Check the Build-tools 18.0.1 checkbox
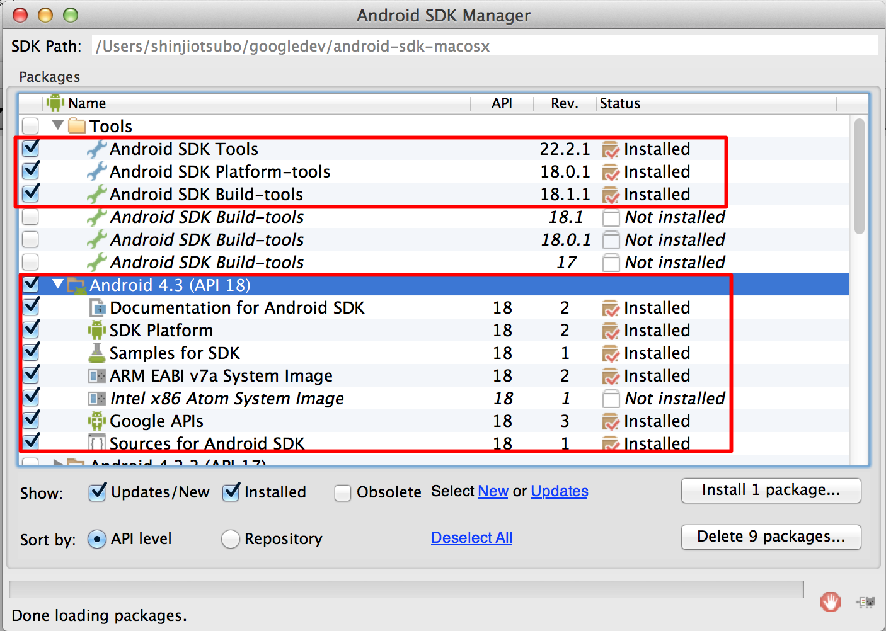886x631 pixels. (30, 239)
